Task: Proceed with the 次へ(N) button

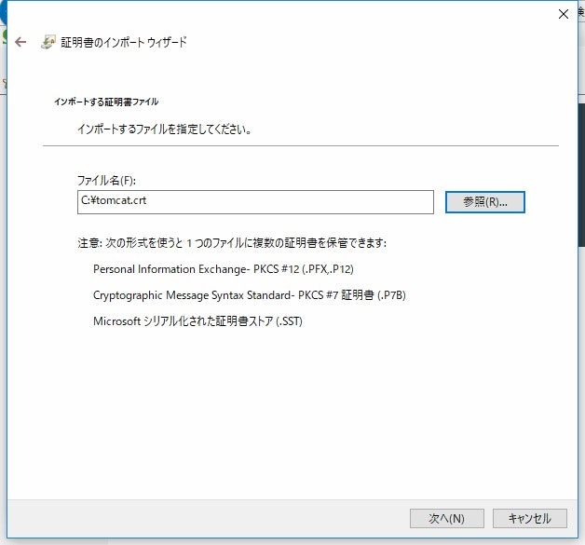Action: pos(446,519)
